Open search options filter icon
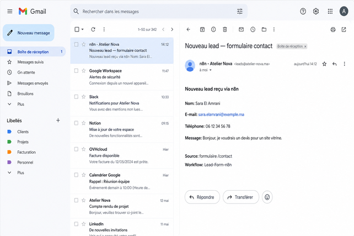 pyautogui.click(x=239, y=11)
